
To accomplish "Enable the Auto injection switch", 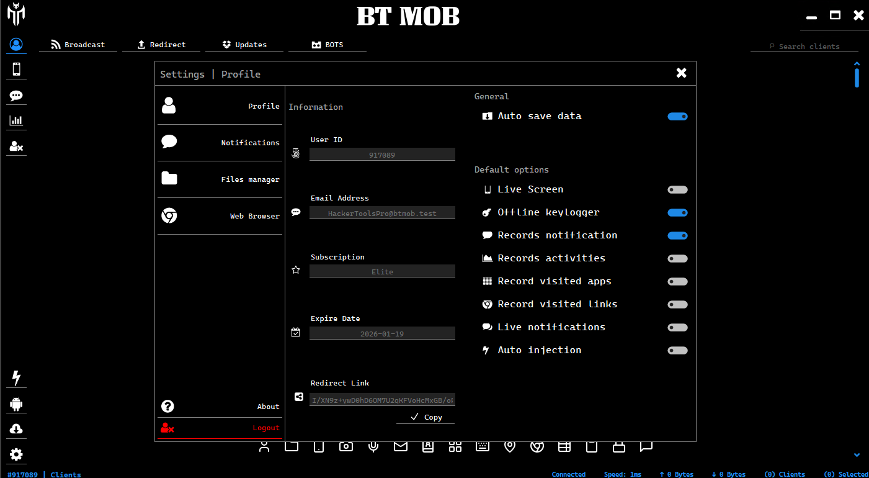I will [x=677, y=350].
